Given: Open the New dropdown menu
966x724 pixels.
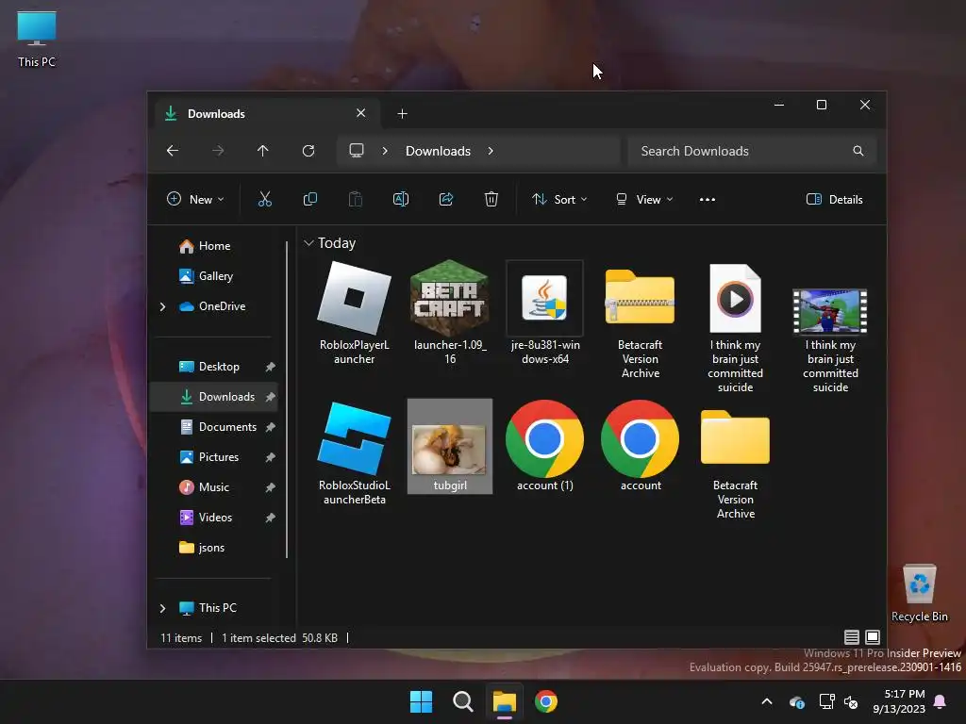Looking at the screenshot, I should click(x=195, y=200).
